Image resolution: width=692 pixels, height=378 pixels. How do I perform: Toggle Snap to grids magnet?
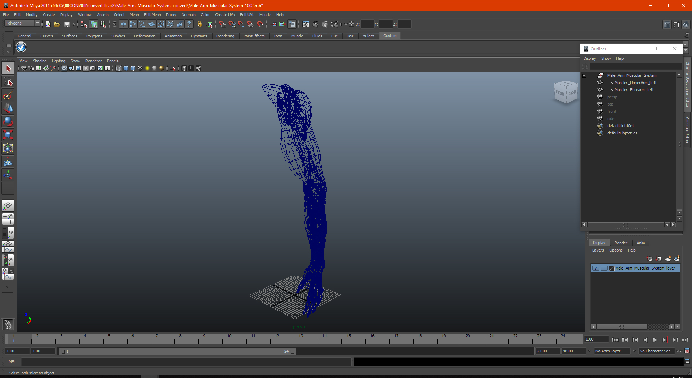pyautogui.click(x=222, y=24)
